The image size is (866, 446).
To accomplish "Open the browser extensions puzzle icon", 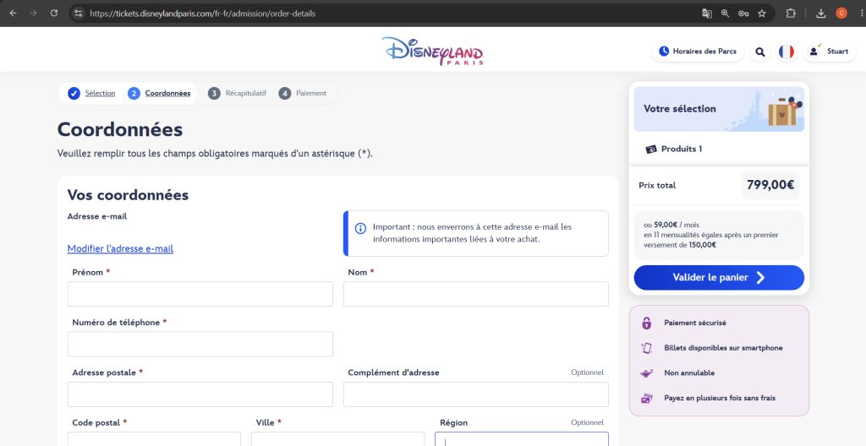I will pyautogui.click(x=791, y=14).
